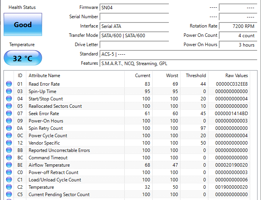
Task: Click the Attribute Name column header
Action: click(x=75, y=76)
